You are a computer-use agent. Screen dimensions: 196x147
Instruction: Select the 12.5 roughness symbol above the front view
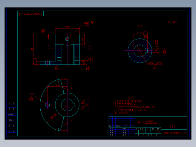(43, 31)
